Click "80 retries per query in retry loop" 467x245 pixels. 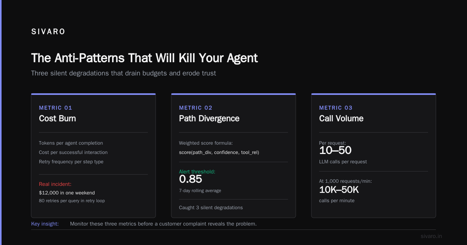coord(72,201)
